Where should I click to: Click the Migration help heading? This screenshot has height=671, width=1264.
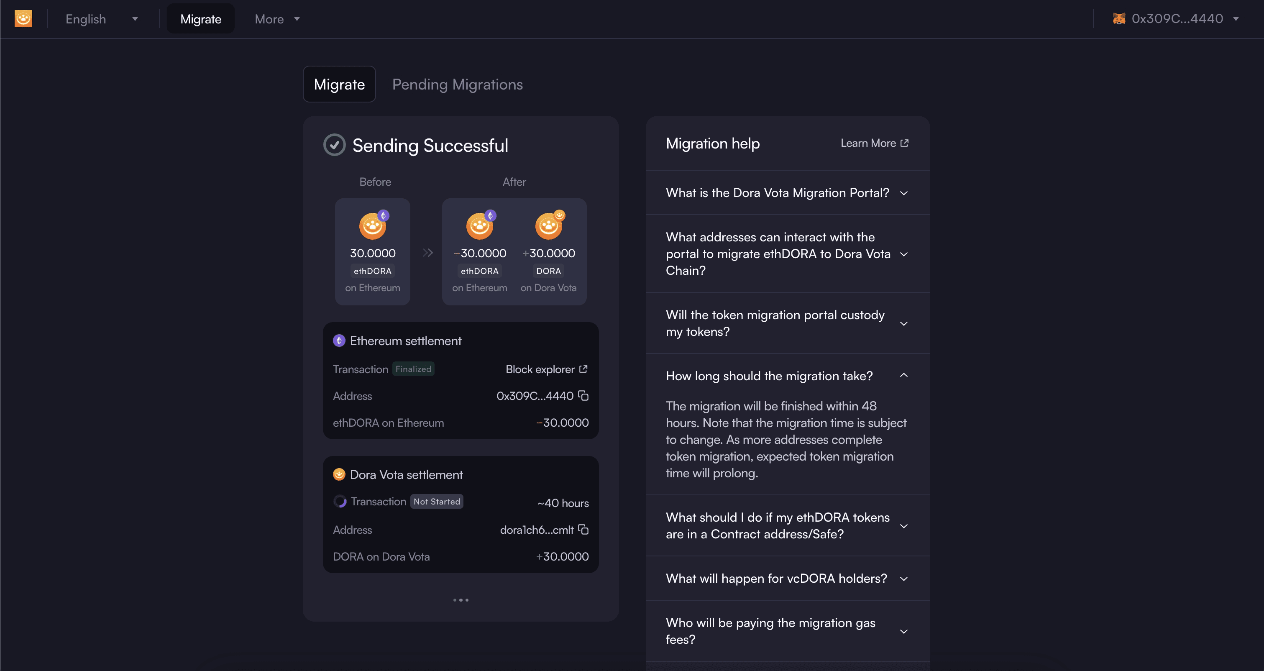click(x=712, y=143)
